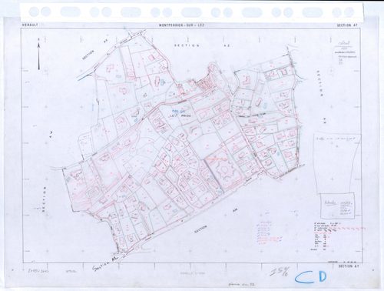384x291 pixels.
Task: Click the blue handwritten number above LE PRIOU
Action: click(x=179, y=112)
